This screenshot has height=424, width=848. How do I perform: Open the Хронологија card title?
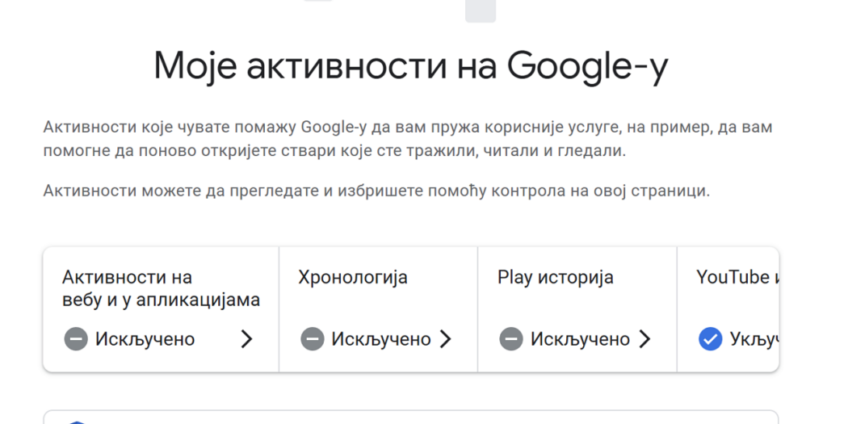click(x=353, y=278)
